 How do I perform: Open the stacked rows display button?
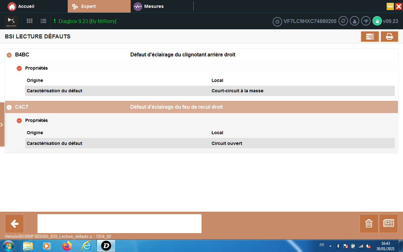(370, 37)
